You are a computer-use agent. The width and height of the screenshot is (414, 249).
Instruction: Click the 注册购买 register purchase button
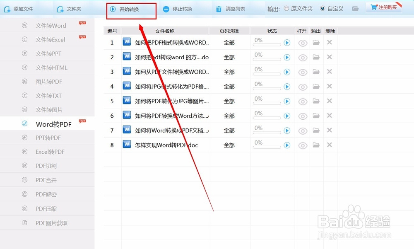click(x=384, y=7)
